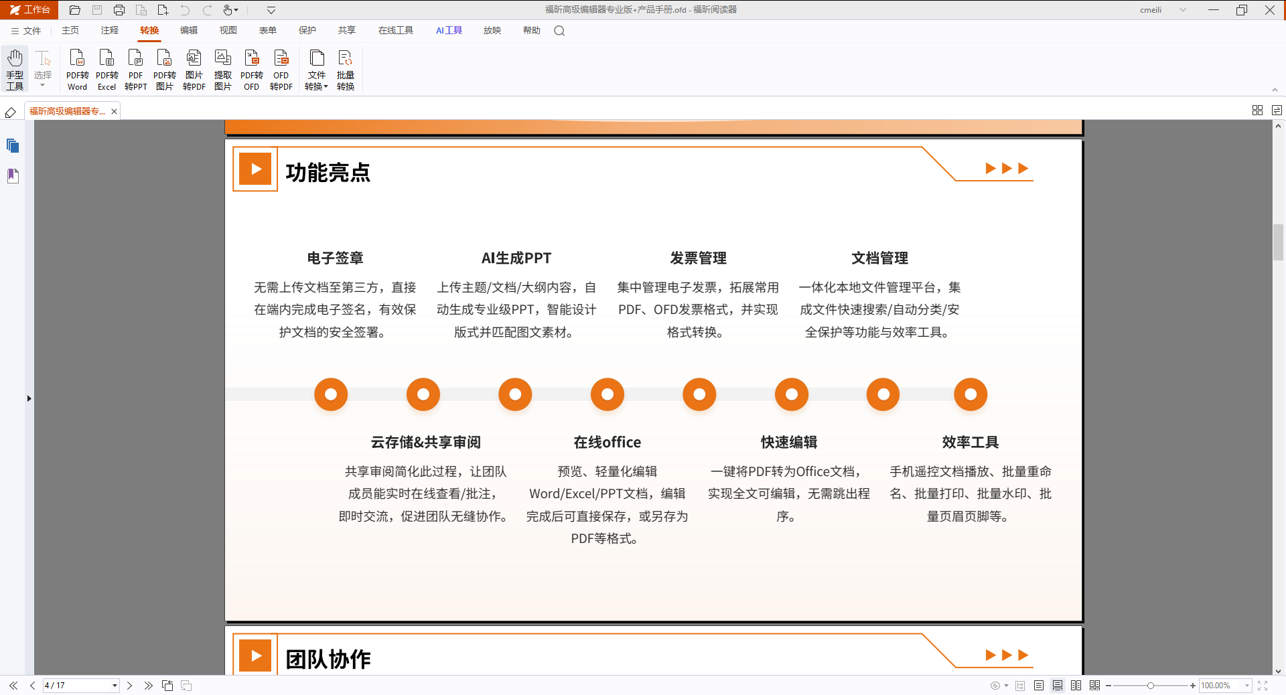
Task: Open the 共享 tab
Action: pos(347,31)
